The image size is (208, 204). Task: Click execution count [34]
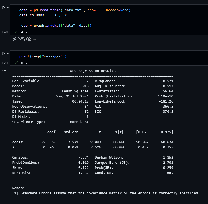[x=5, y=63]
